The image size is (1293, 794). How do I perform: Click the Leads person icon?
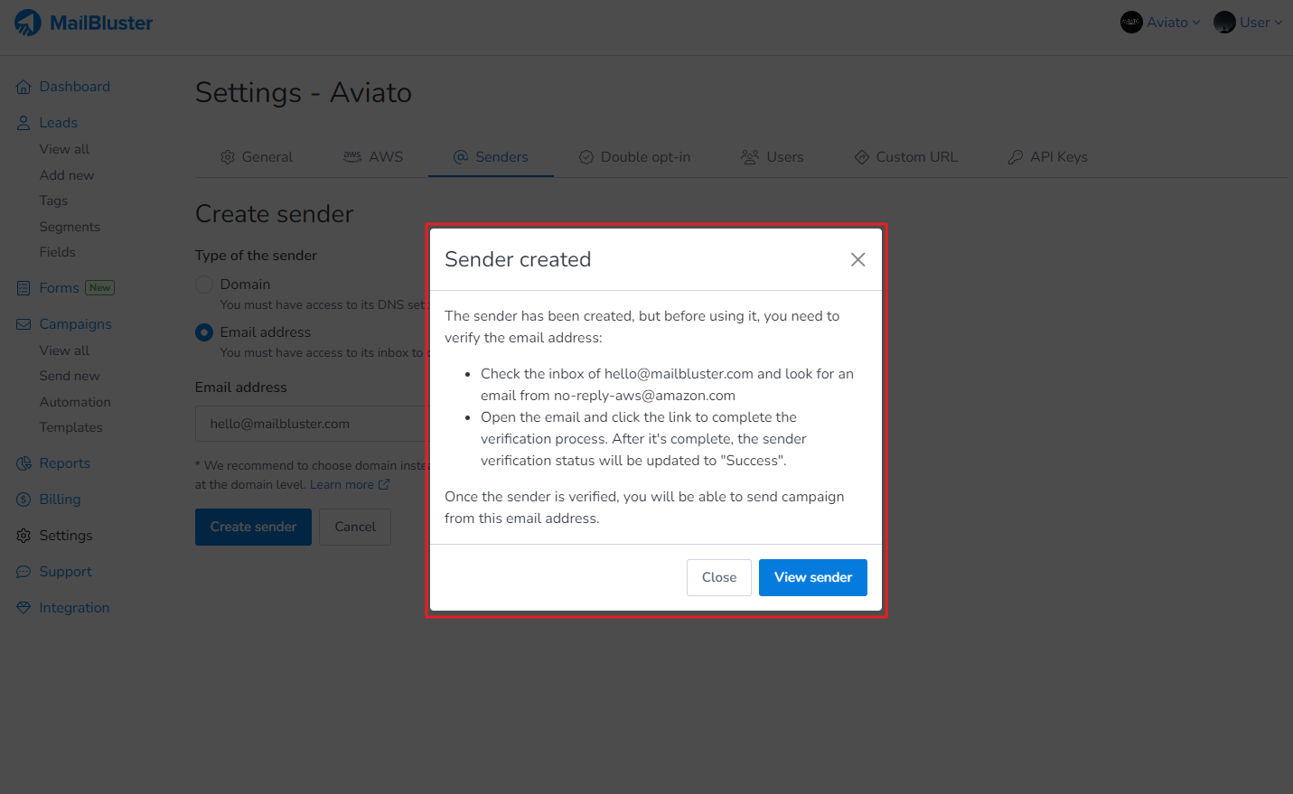click(x=23, y=123)
